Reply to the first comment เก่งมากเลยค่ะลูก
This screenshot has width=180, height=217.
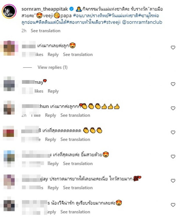point(53,55)
